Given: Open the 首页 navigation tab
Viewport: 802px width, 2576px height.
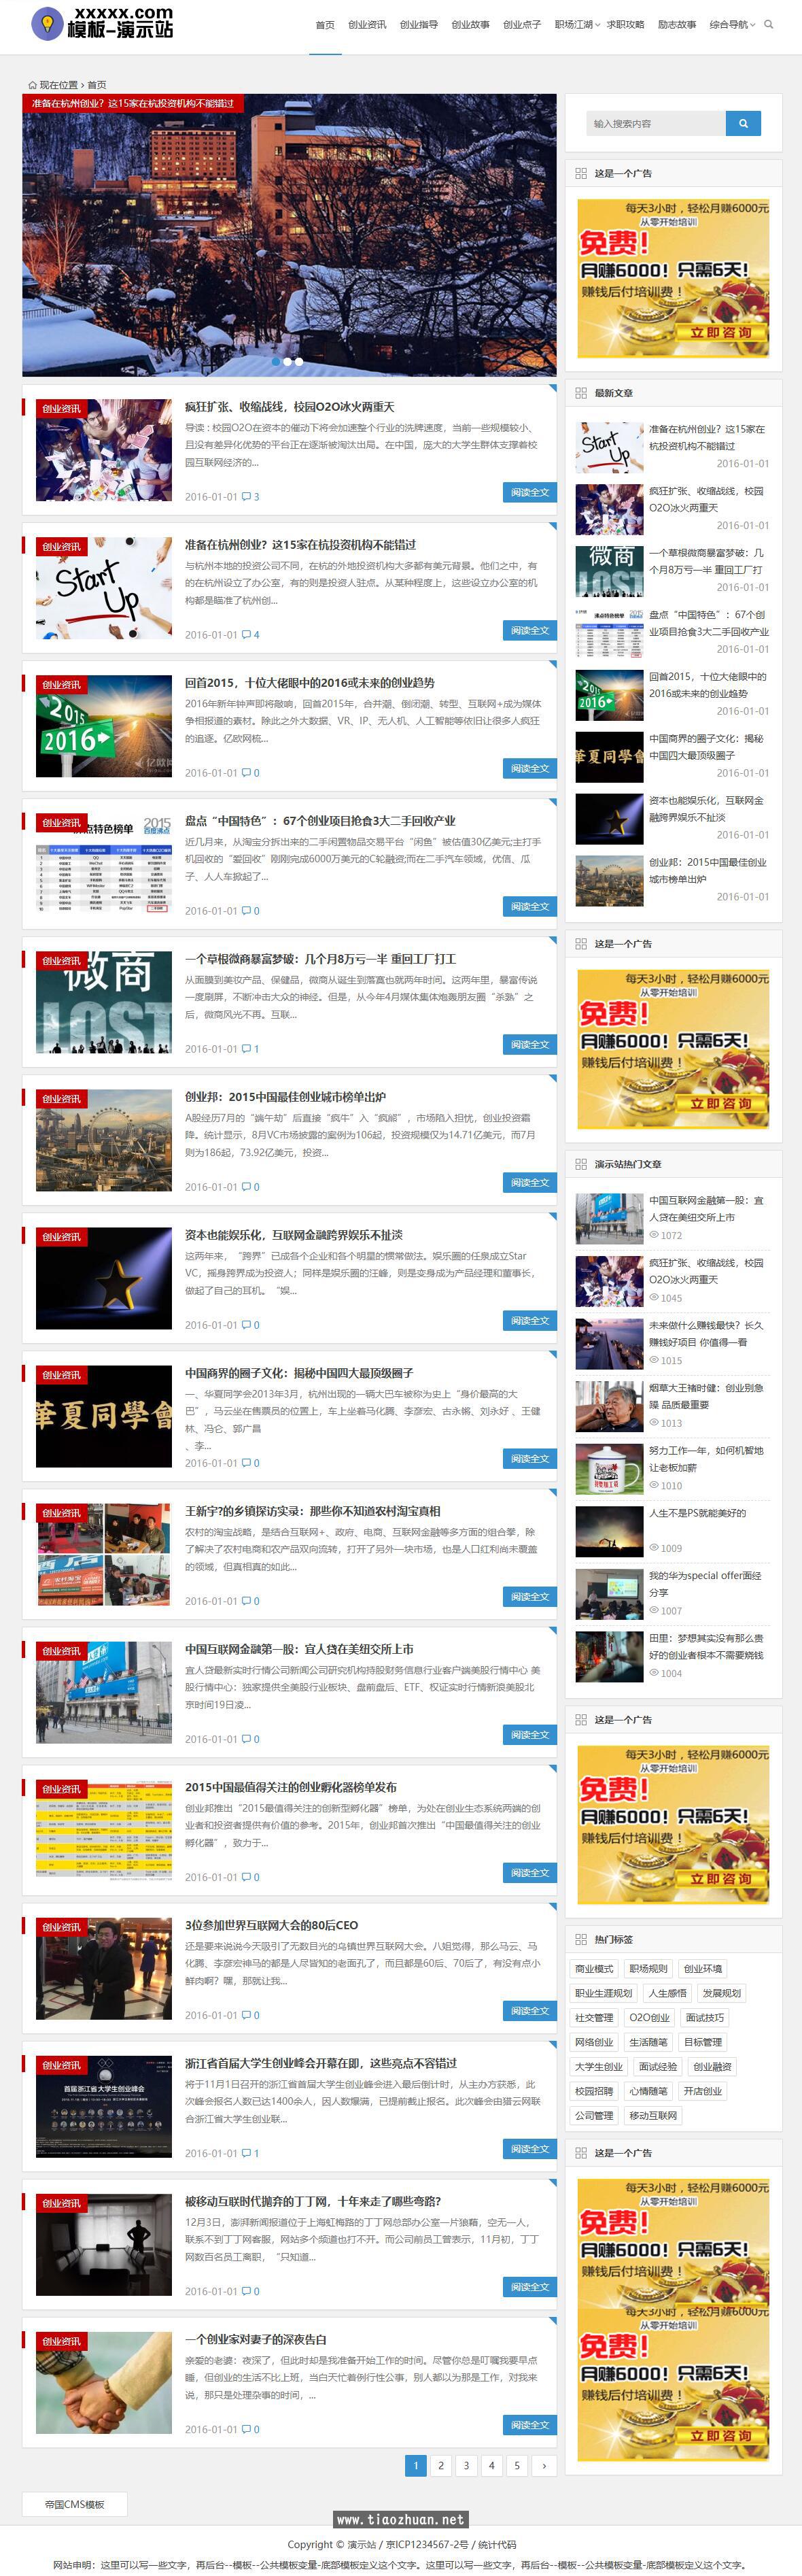Looking at the screenshot, I should [x=325, y=24].
